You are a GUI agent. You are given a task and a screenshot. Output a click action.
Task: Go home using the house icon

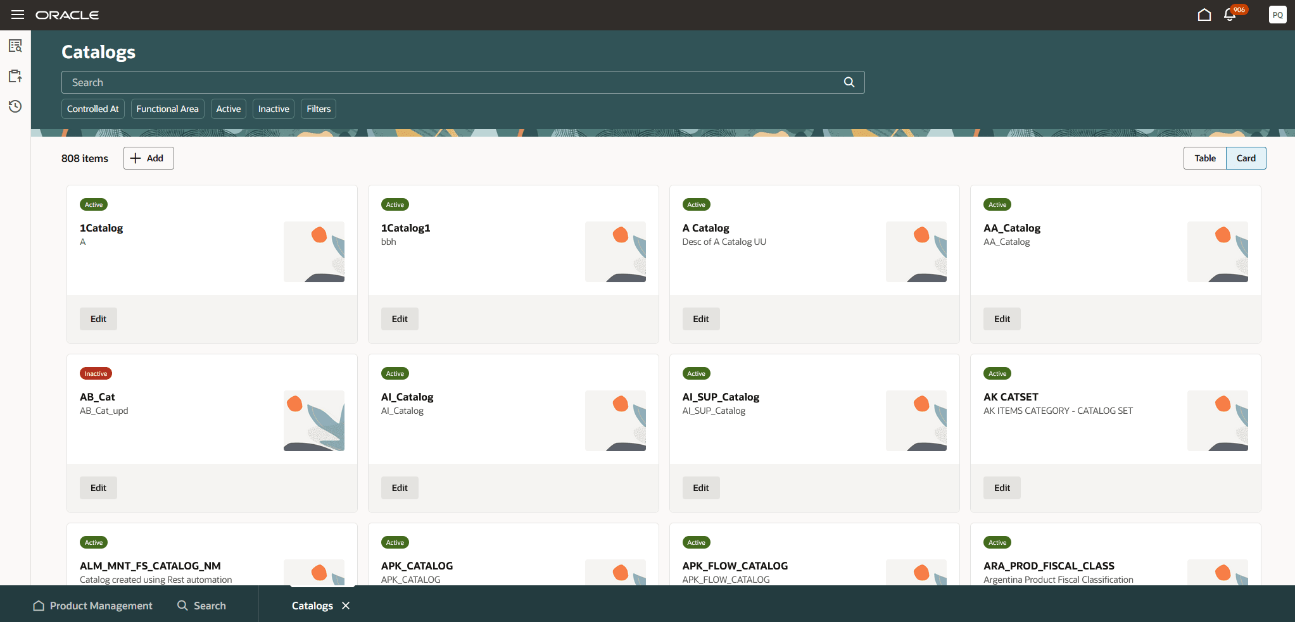1203,14
